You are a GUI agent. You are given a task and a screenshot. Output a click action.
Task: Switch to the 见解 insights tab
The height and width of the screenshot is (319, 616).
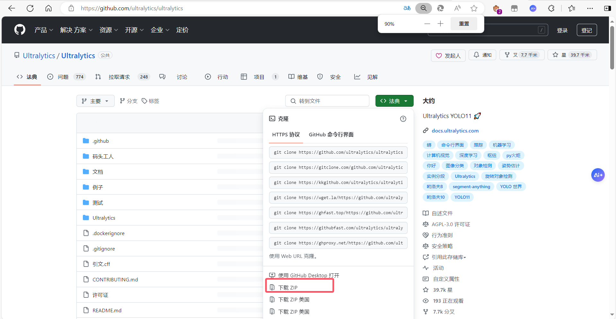(366, 77)
